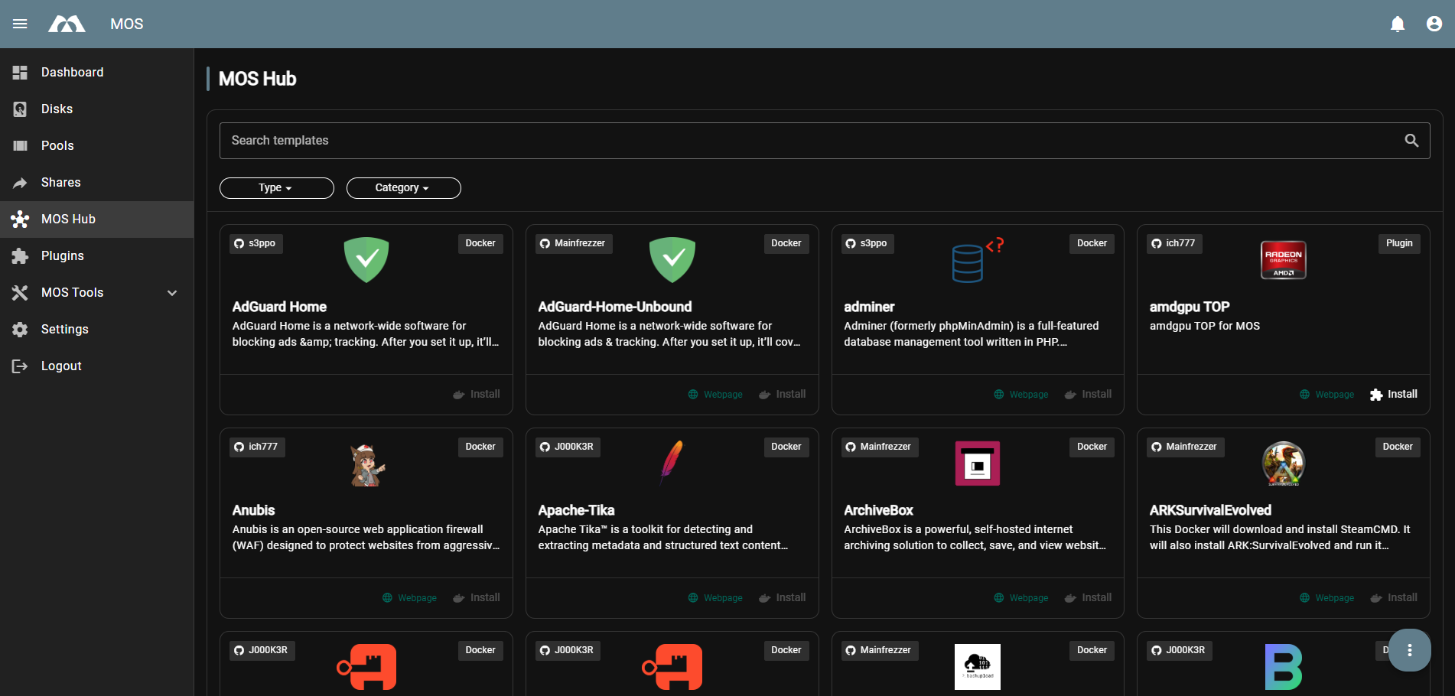Open the hamburger navigation menu
1455x696 pixels.
click(20, 24)
